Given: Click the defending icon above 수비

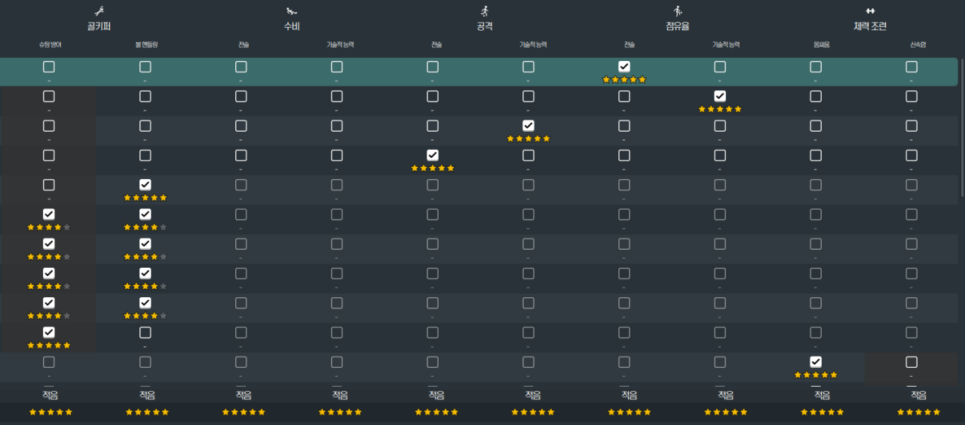Looking at the screenshot, I should coord(291,11).
